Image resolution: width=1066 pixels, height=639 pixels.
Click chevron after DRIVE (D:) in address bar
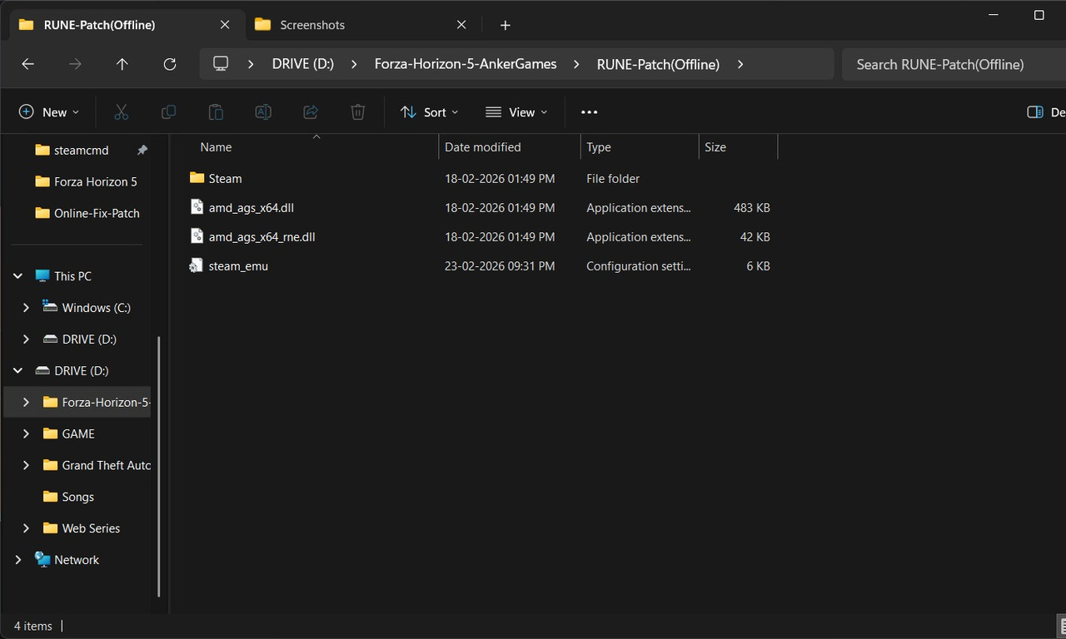pos(355,64)
